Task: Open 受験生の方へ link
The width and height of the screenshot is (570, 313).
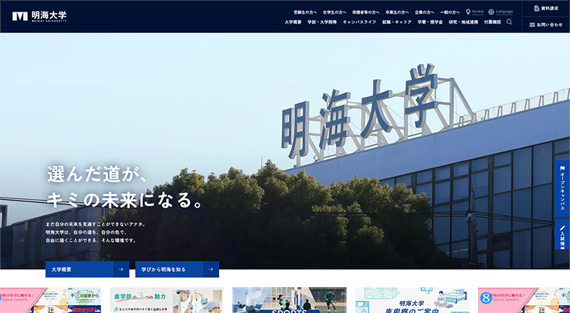Action: point(305,12)
